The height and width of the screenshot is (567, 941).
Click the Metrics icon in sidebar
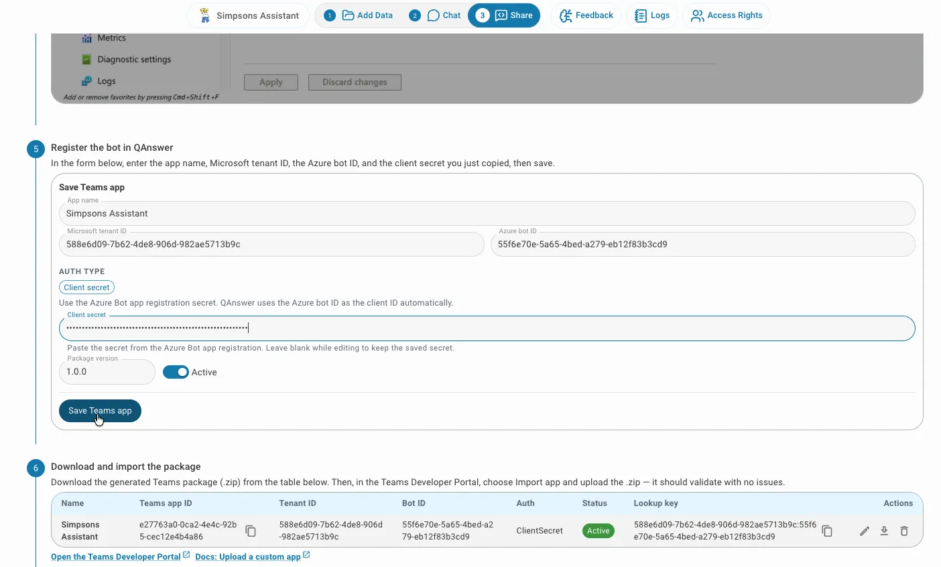[86, 38]
